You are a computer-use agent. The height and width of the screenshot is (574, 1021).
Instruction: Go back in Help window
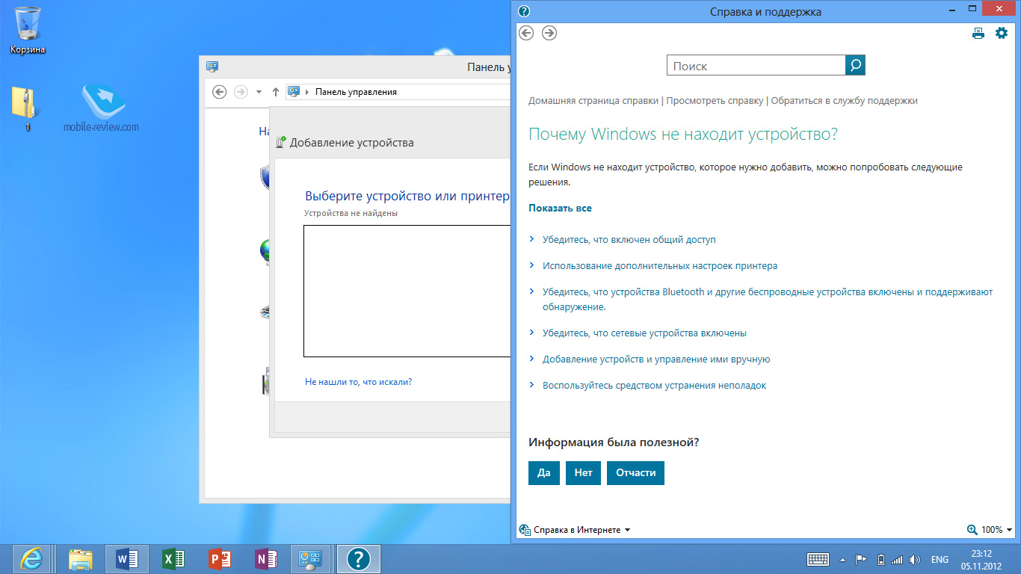526,33
